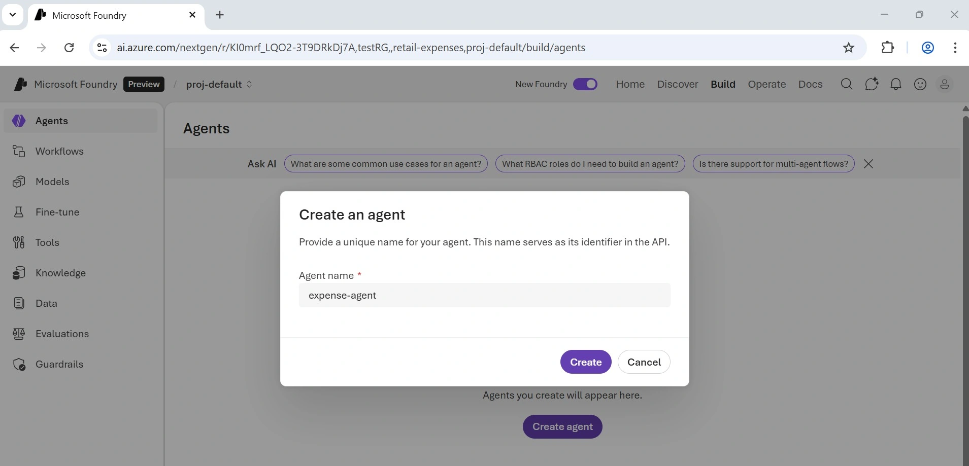Click the 'Create an agent' dialog title

[x=352, y=214]
